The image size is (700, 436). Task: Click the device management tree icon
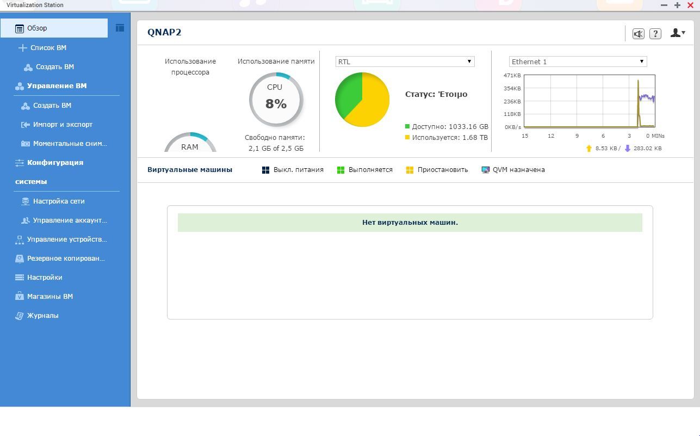point(20,240)
